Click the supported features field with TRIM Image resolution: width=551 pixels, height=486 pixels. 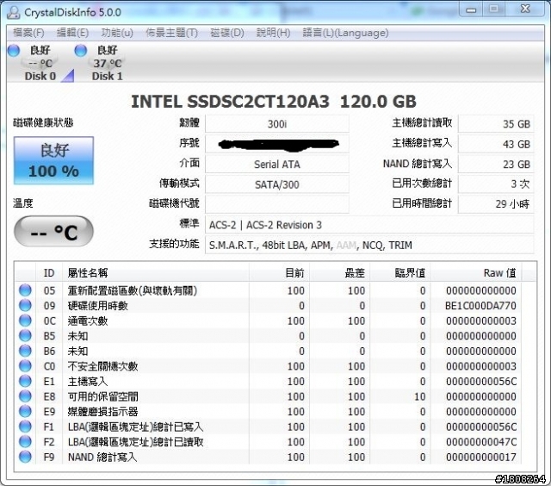coord(369,245)
